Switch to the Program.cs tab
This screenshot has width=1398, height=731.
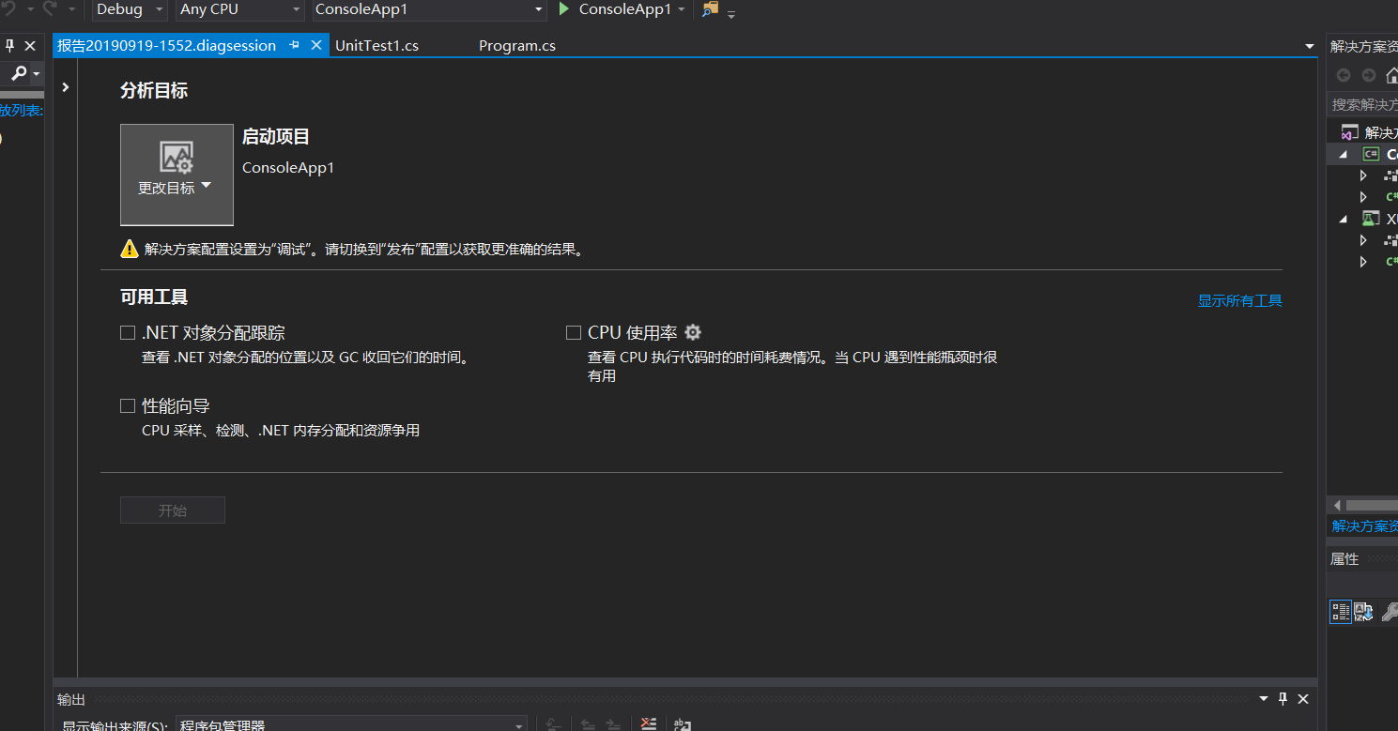(517, 45)
